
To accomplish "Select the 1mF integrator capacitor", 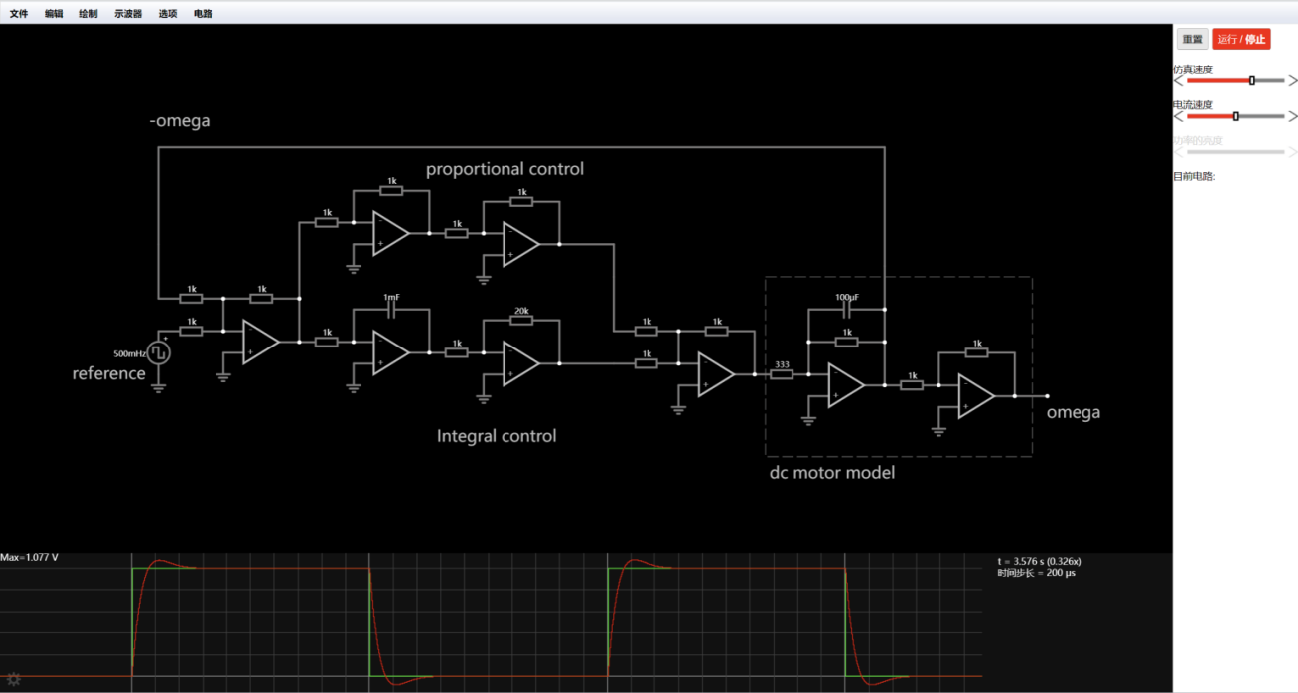I will pos(391,310).
